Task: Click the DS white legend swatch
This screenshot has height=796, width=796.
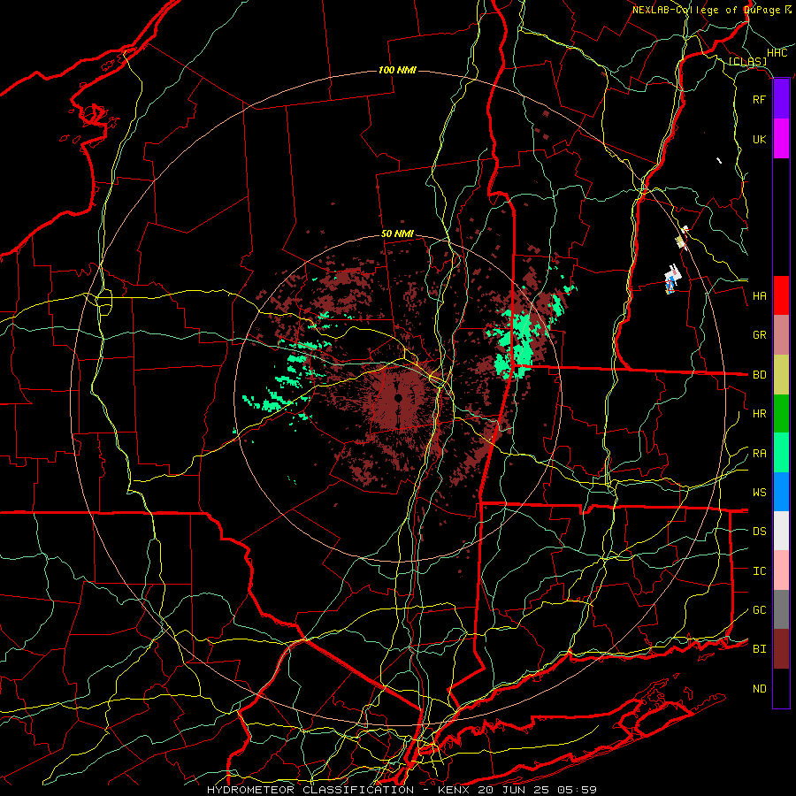Action: [x=781, y=531]
